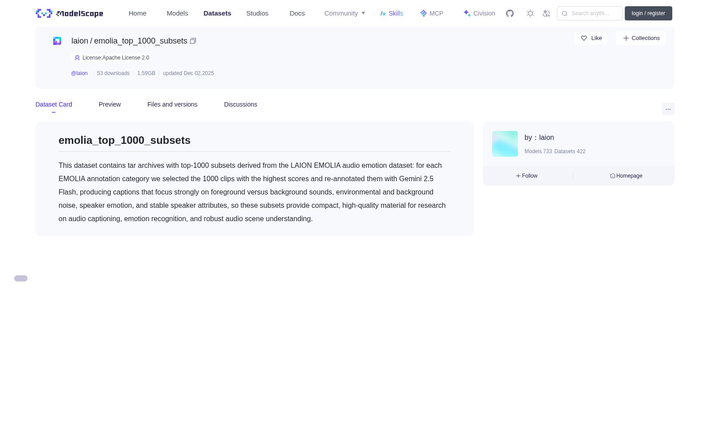Click the 'by : laion' name
The width and height of the screenshot is (710, 444).
click(539, 138)
